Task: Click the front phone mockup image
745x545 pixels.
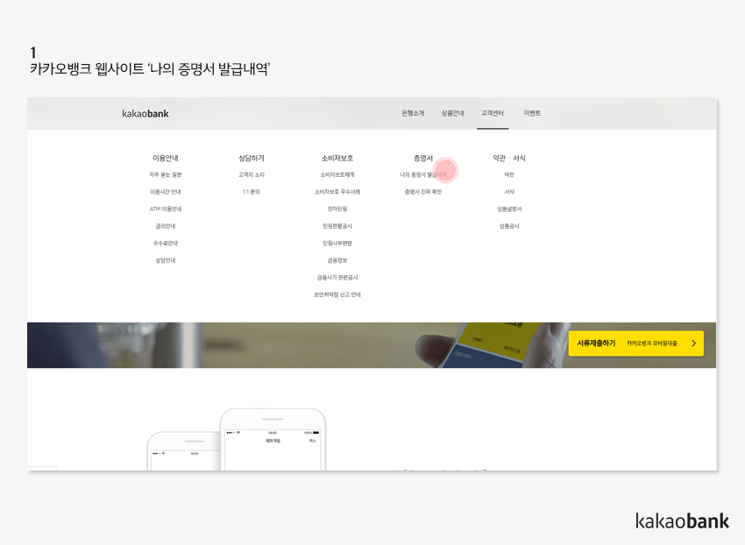Action: [x=273, y=440]
